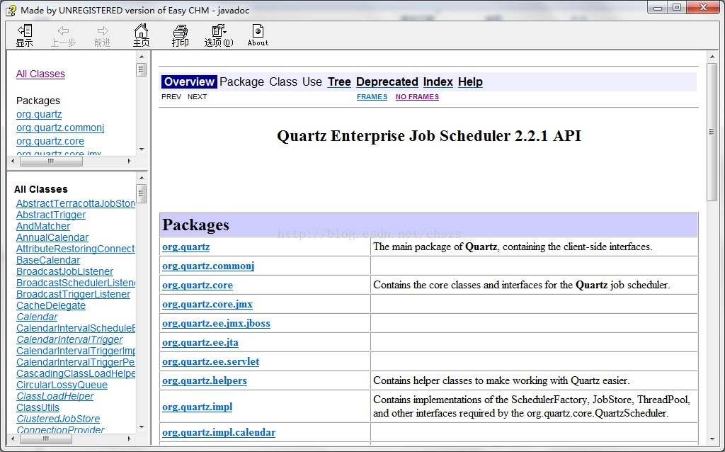Open AbstractTerracottaJobStore class link
Image resolution: width=725 pixels, height=452 pixels.
point(75,203)
